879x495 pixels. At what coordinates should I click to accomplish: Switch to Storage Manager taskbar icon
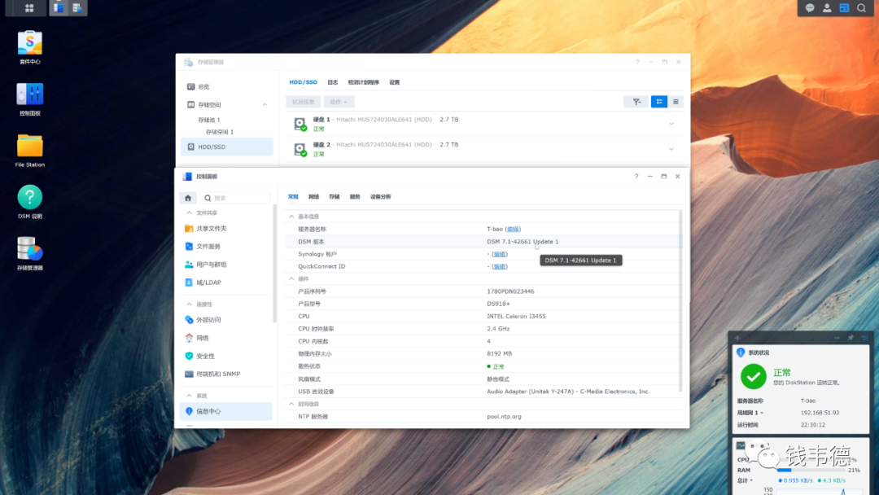click(77, 8)
